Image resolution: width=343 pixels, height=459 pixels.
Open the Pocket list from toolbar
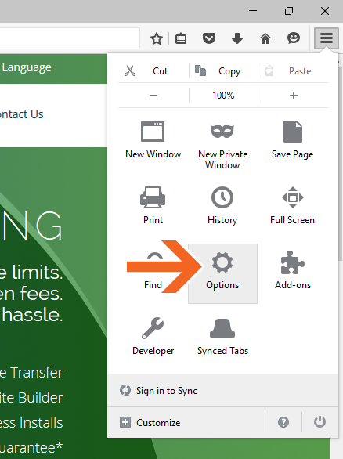[209, 38]
